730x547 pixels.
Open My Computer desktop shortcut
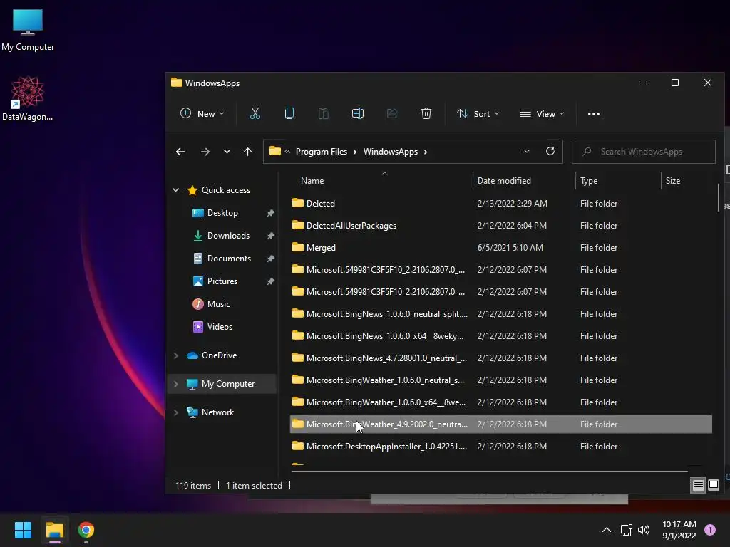(28, 30)
